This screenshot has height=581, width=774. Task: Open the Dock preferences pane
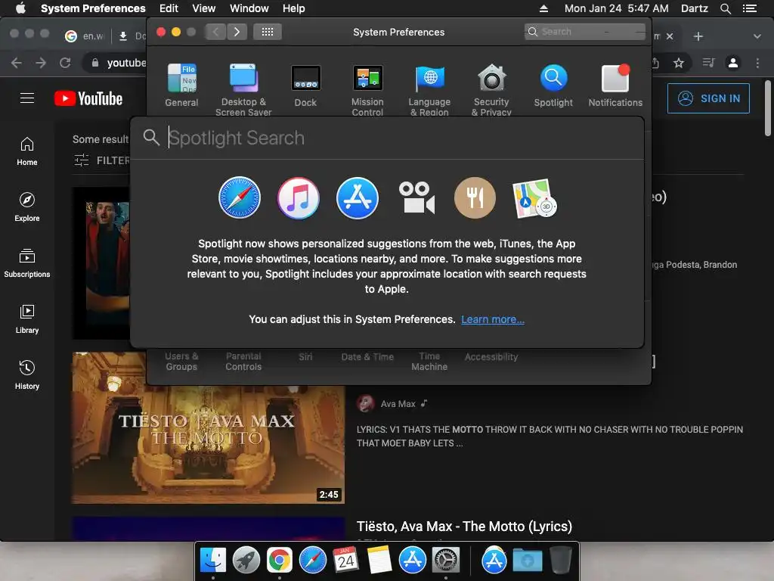pos(305,85)
